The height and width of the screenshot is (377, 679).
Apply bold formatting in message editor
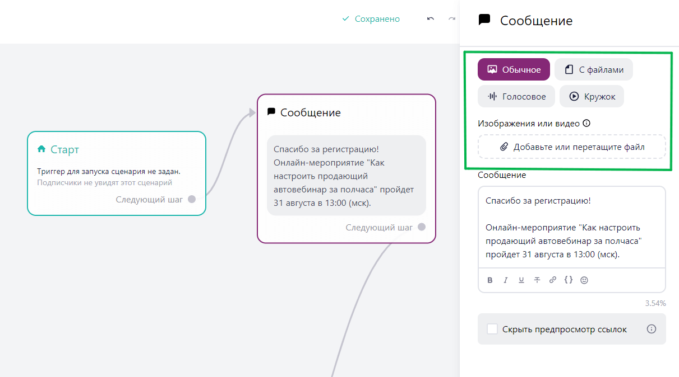tap(490, 280)
